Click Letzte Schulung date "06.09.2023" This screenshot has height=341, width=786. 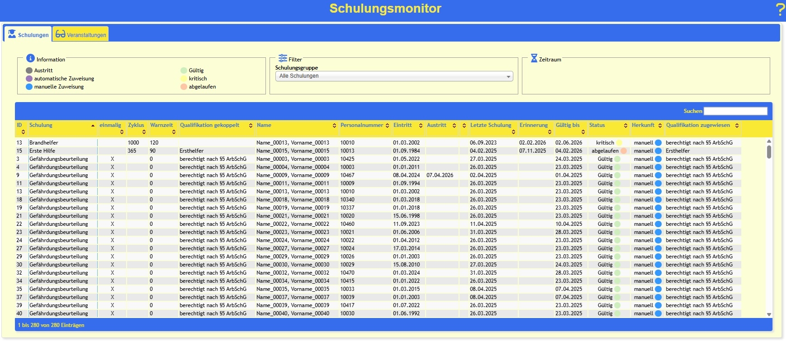(483, 143)
